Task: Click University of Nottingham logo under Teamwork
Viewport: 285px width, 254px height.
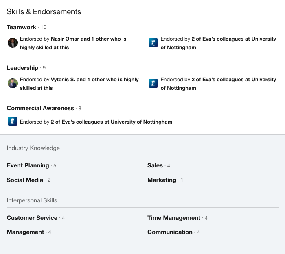Action: tap(153, 43)
